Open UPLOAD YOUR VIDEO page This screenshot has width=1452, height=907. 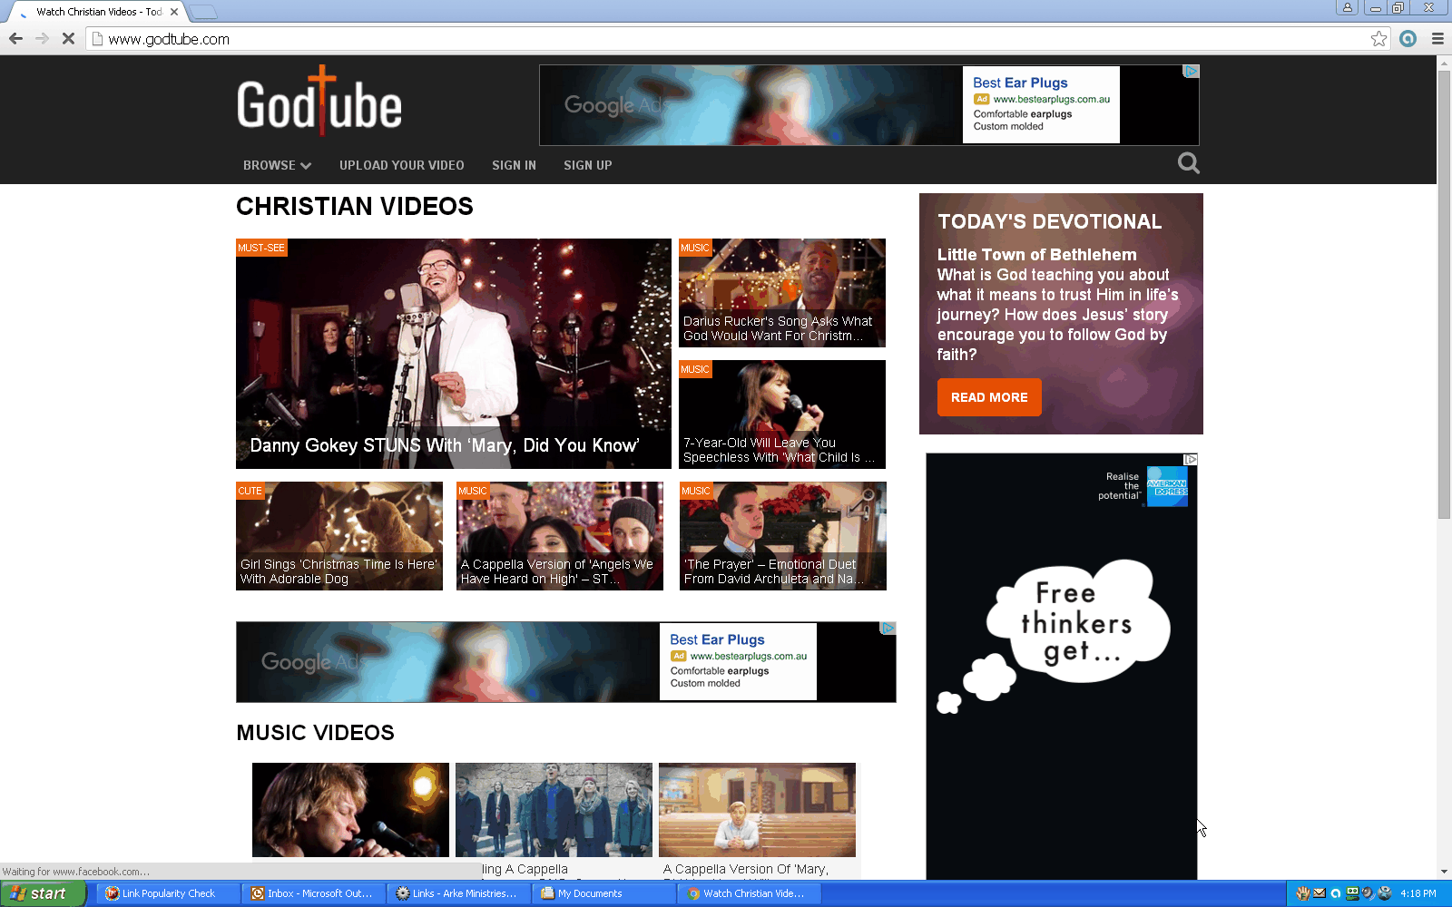pyautogui.click(x=402, y=165)
